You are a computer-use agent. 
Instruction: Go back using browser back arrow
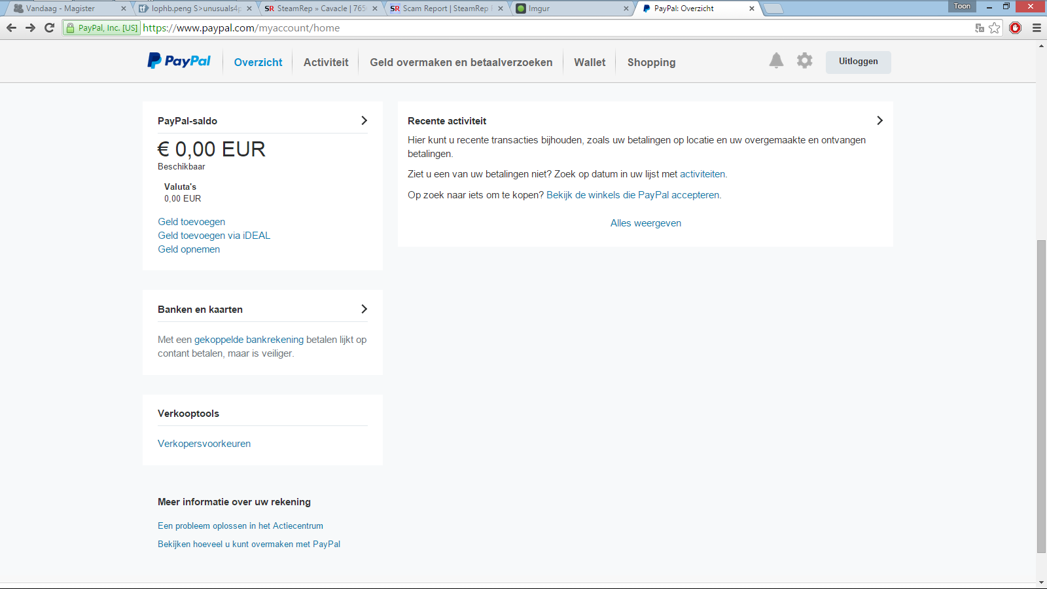click(x=11, y=27)
